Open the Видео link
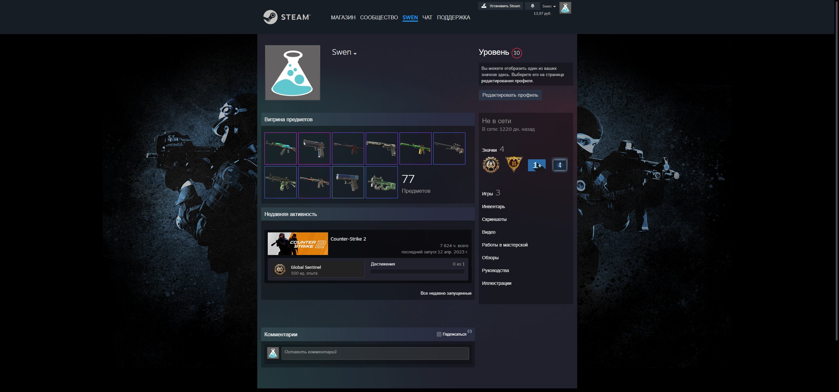This screenshot has height=392, width=839. coord(489,232)
